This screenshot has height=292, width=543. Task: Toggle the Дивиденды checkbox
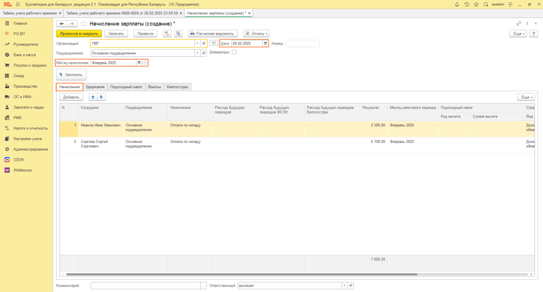coord(234,52)
